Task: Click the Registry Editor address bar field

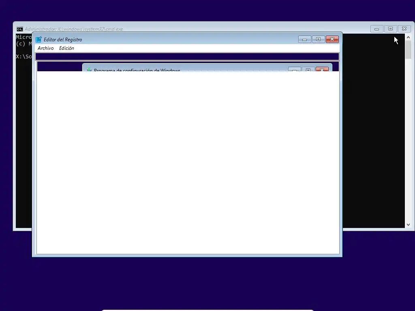Action: pos(187,57)
